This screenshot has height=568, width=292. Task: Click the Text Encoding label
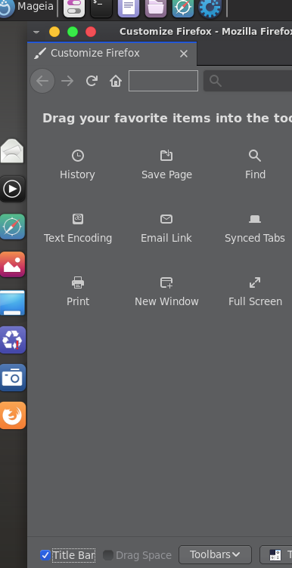[78, 238]
